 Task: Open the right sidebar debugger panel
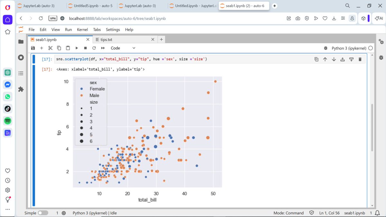tap(381, 58)
